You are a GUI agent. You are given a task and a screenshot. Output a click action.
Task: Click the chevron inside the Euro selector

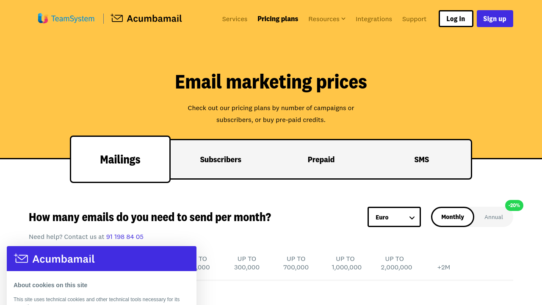(411, 217)
